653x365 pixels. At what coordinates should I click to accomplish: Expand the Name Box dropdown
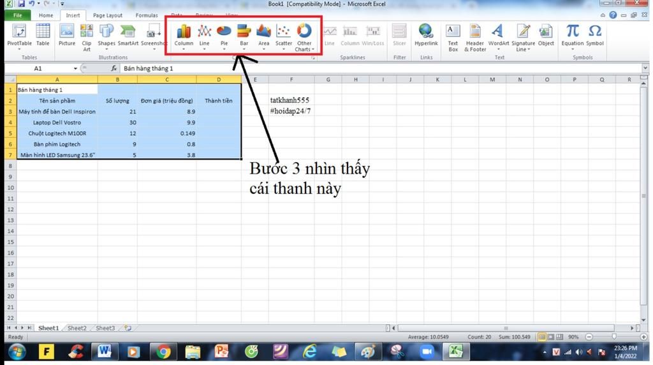coord(75,68)
